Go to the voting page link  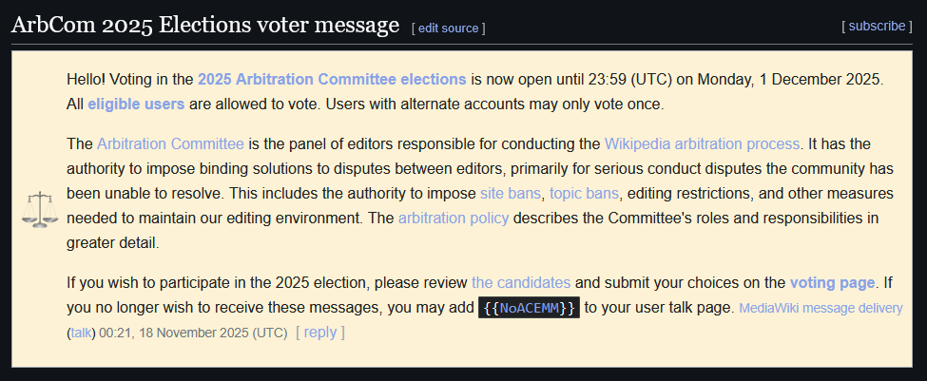point(832,282)
